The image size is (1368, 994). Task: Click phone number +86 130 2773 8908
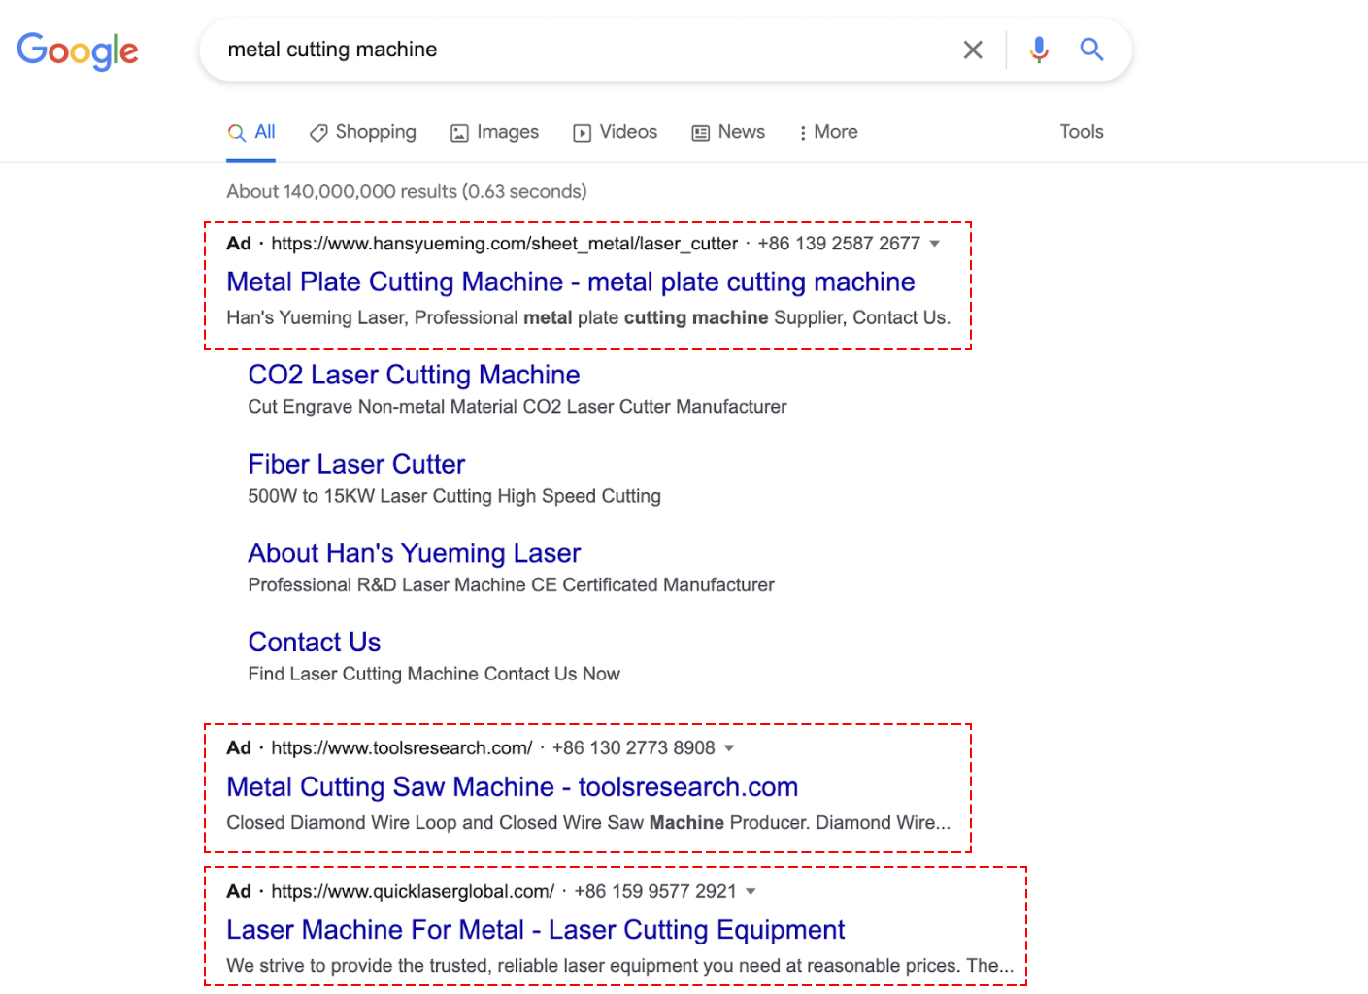point(634,748)
